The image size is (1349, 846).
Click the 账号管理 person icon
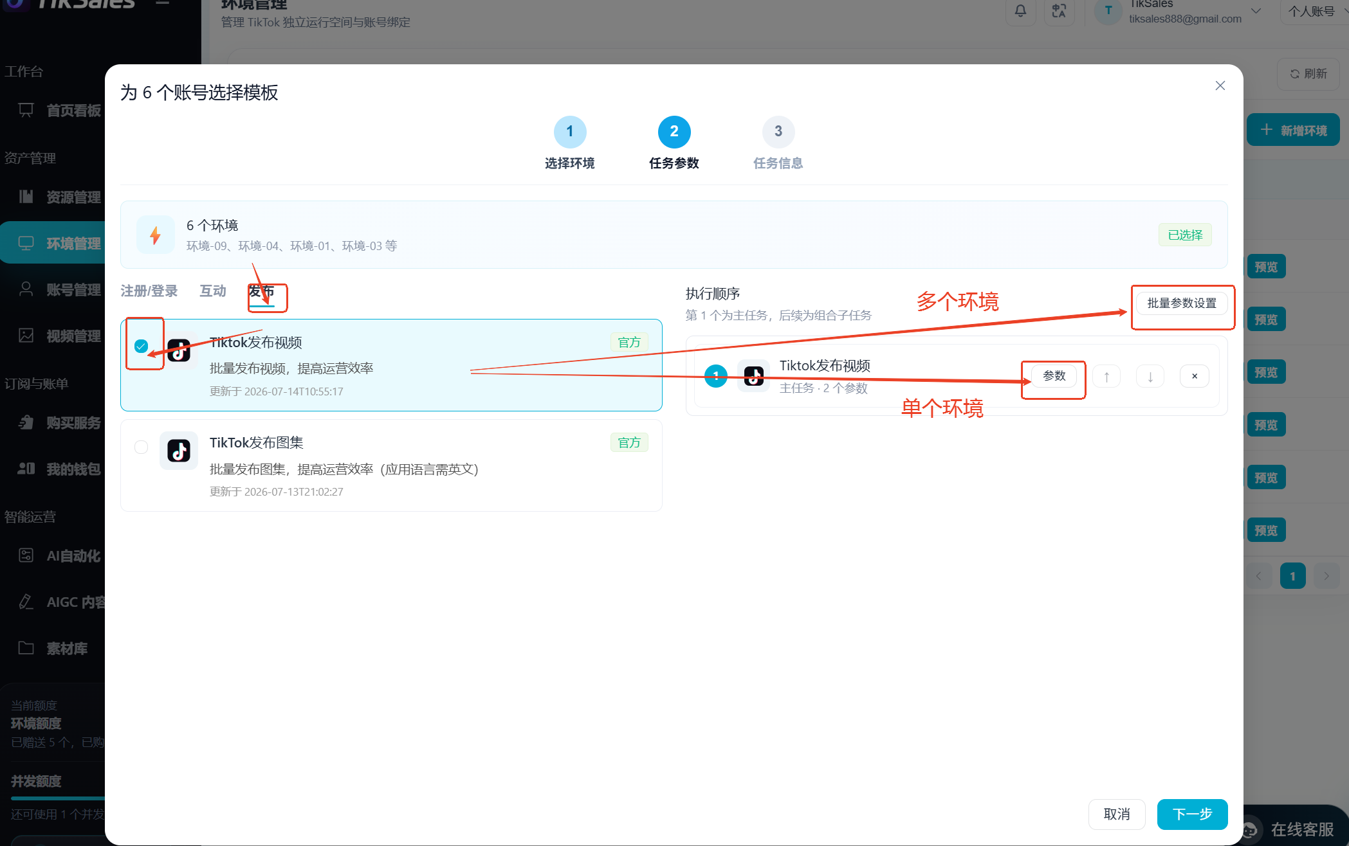26,289
